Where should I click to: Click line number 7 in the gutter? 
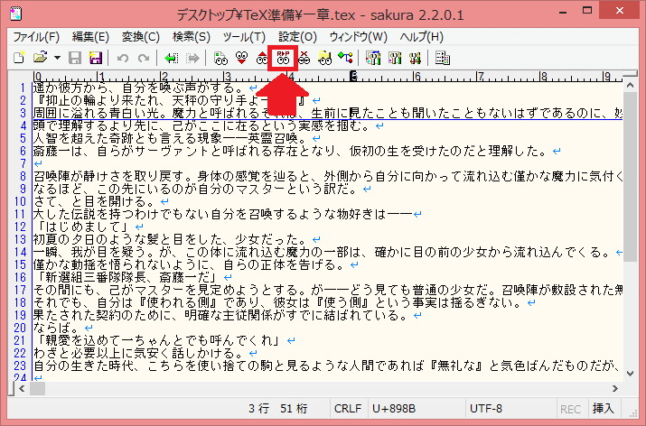(x=23, y=163)
